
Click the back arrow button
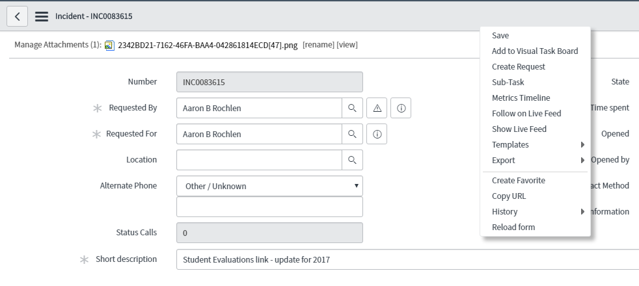pyautogui.click(x=17, y=16)
